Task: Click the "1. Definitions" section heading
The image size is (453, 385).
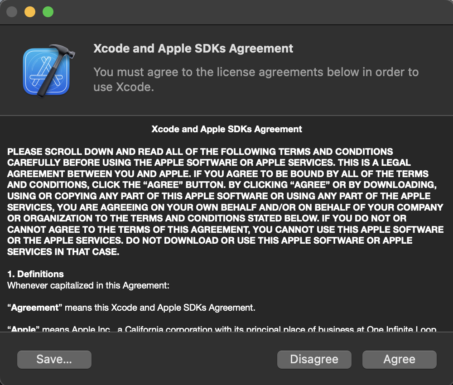Action: tap(36, 274)
